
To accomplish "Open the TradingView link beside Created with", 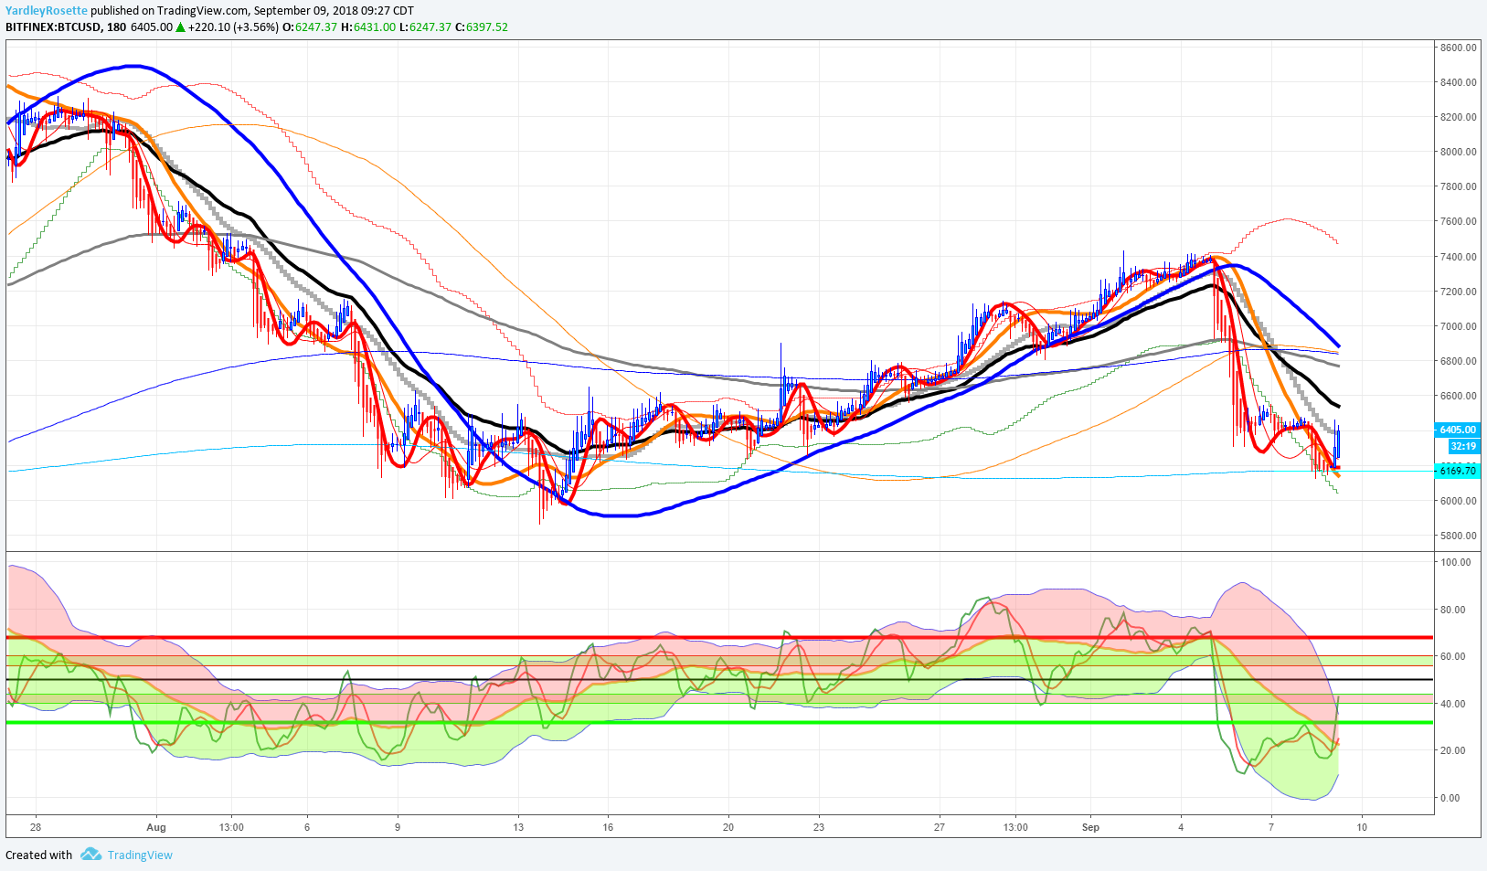I will (x=140, y=855).
